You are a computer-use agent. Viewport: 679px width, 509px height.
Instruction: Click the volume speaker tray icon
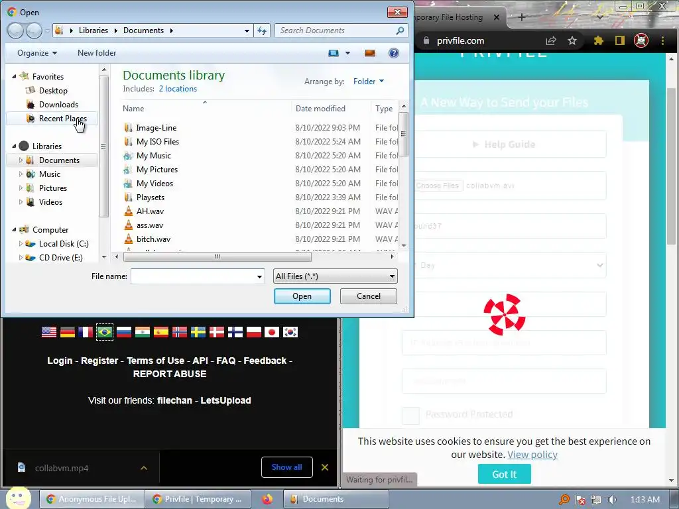click(612, 500)
